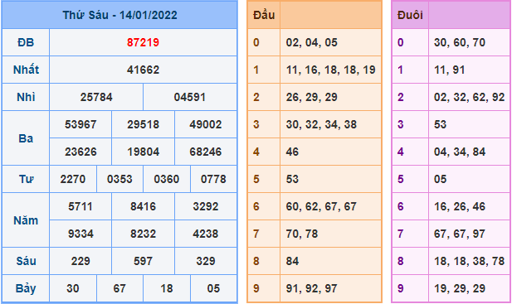The image size is (512, 304).
Task: Click value 46 in Đầu row 4
Action: pyautogui.click(x=292, y=152)
